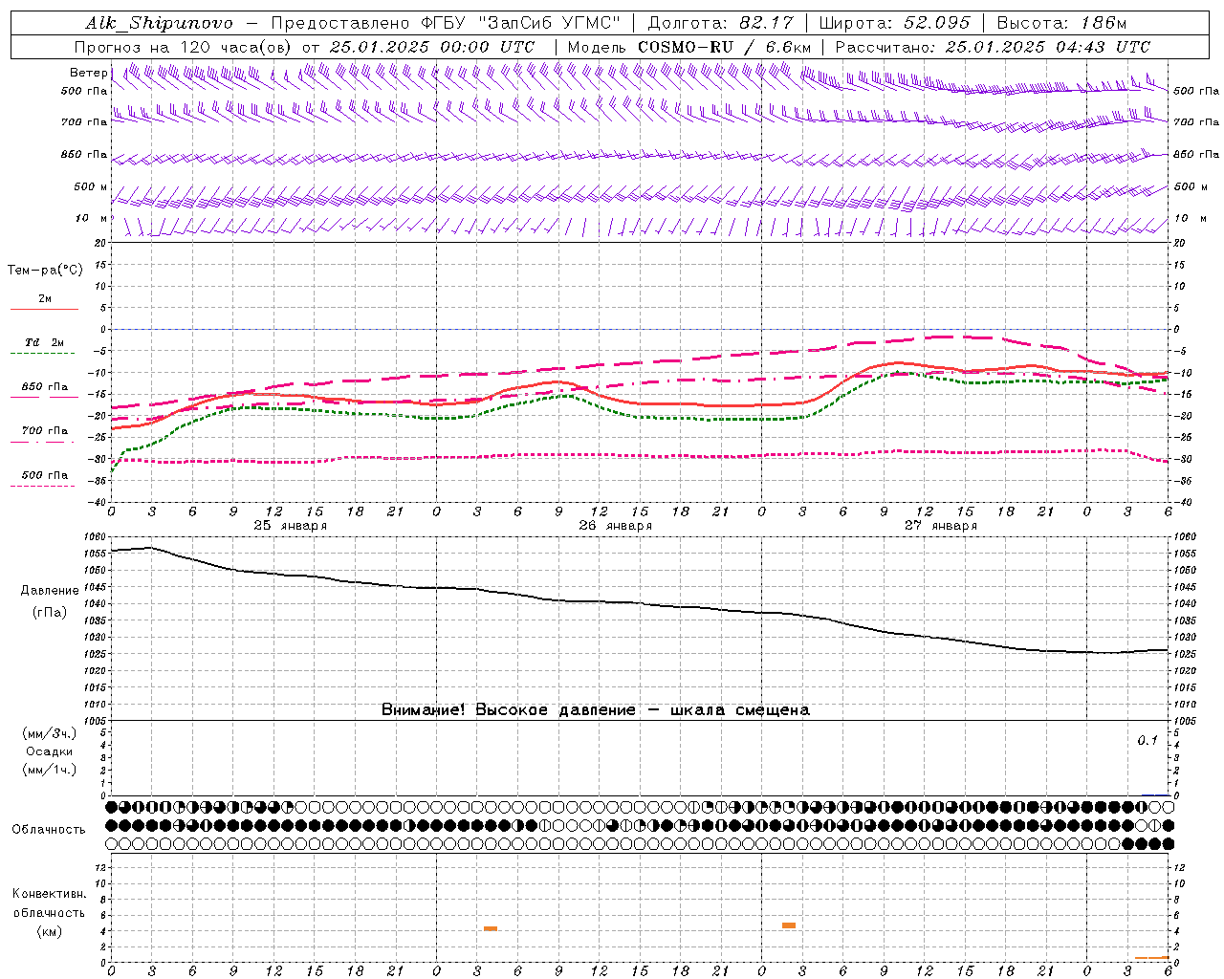Click the '(мм/1ч.)' precipitation unit label

tap(50, 770)
